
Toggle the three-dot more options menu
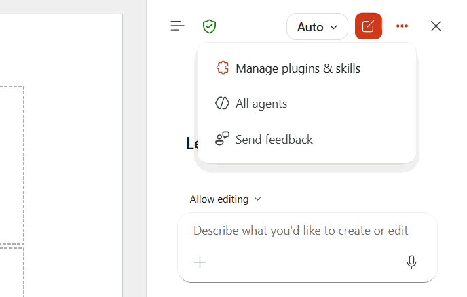[x=402, y=26]
